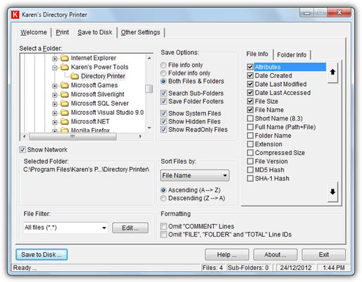Click the Edit filter button
This screenshot has width=362, height=282.
tap(130, 228)
